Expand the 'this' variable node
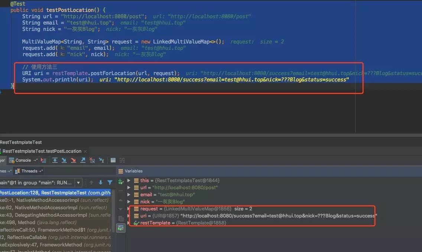422x252 pixels. pos(129,180)
